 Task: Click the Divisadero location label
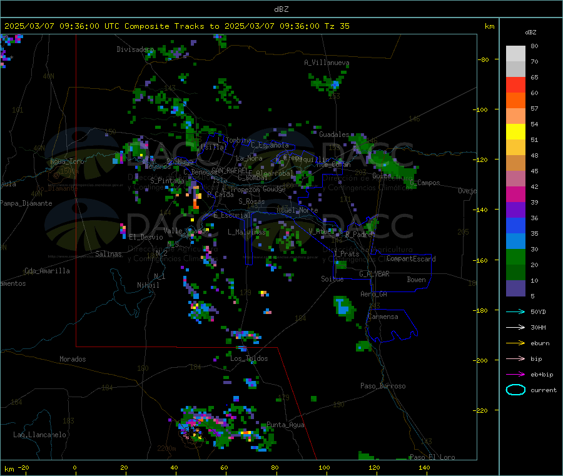(135, 49)
